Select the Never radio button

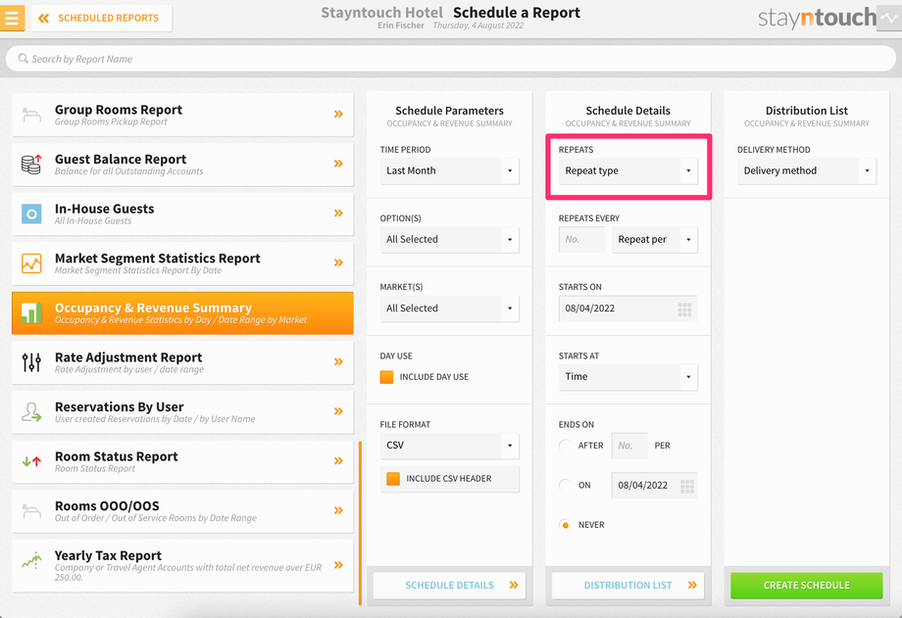pos(565,525)
